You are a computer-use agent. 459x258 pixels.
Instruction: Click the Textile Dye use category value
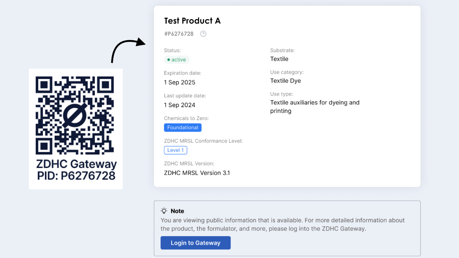pos(285,81)
